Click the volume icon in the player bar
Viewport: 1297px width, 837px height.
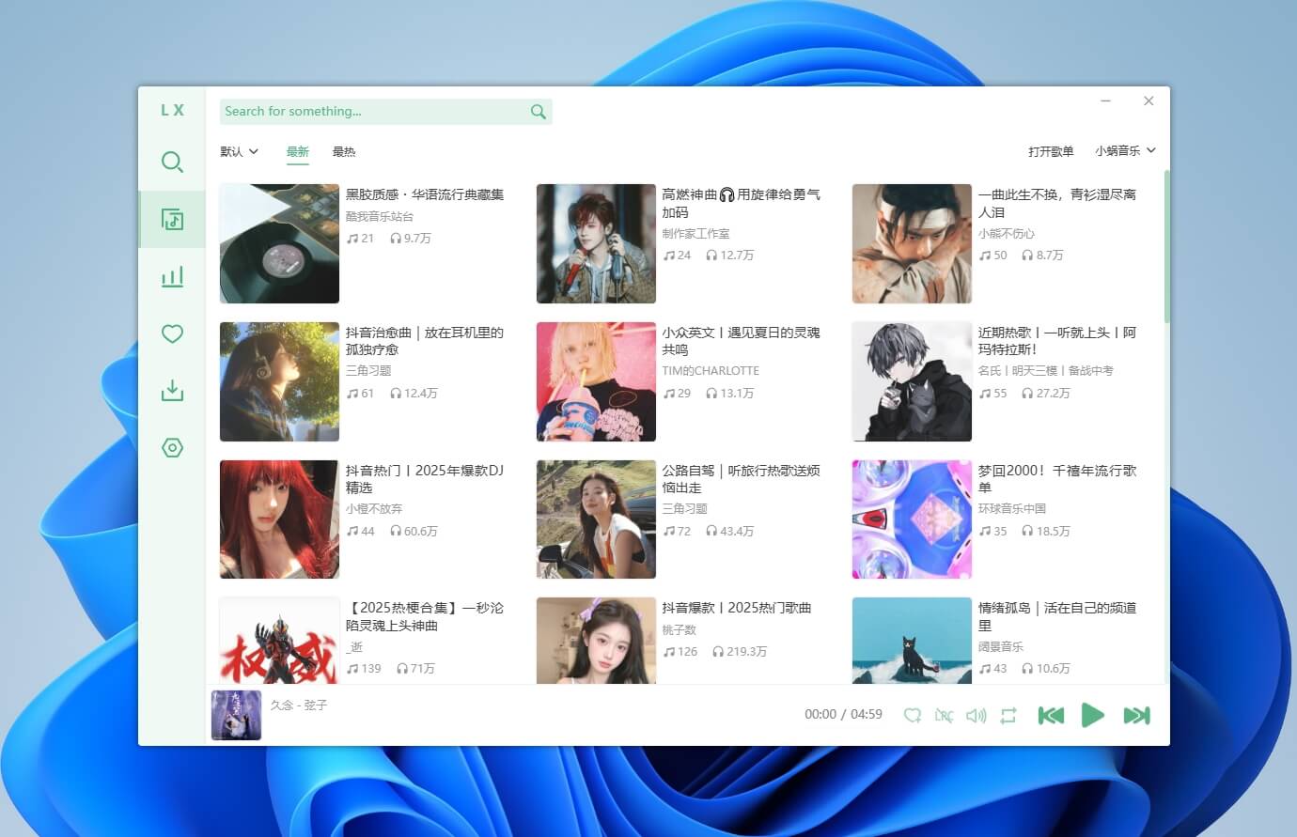[x=977, y=715]
